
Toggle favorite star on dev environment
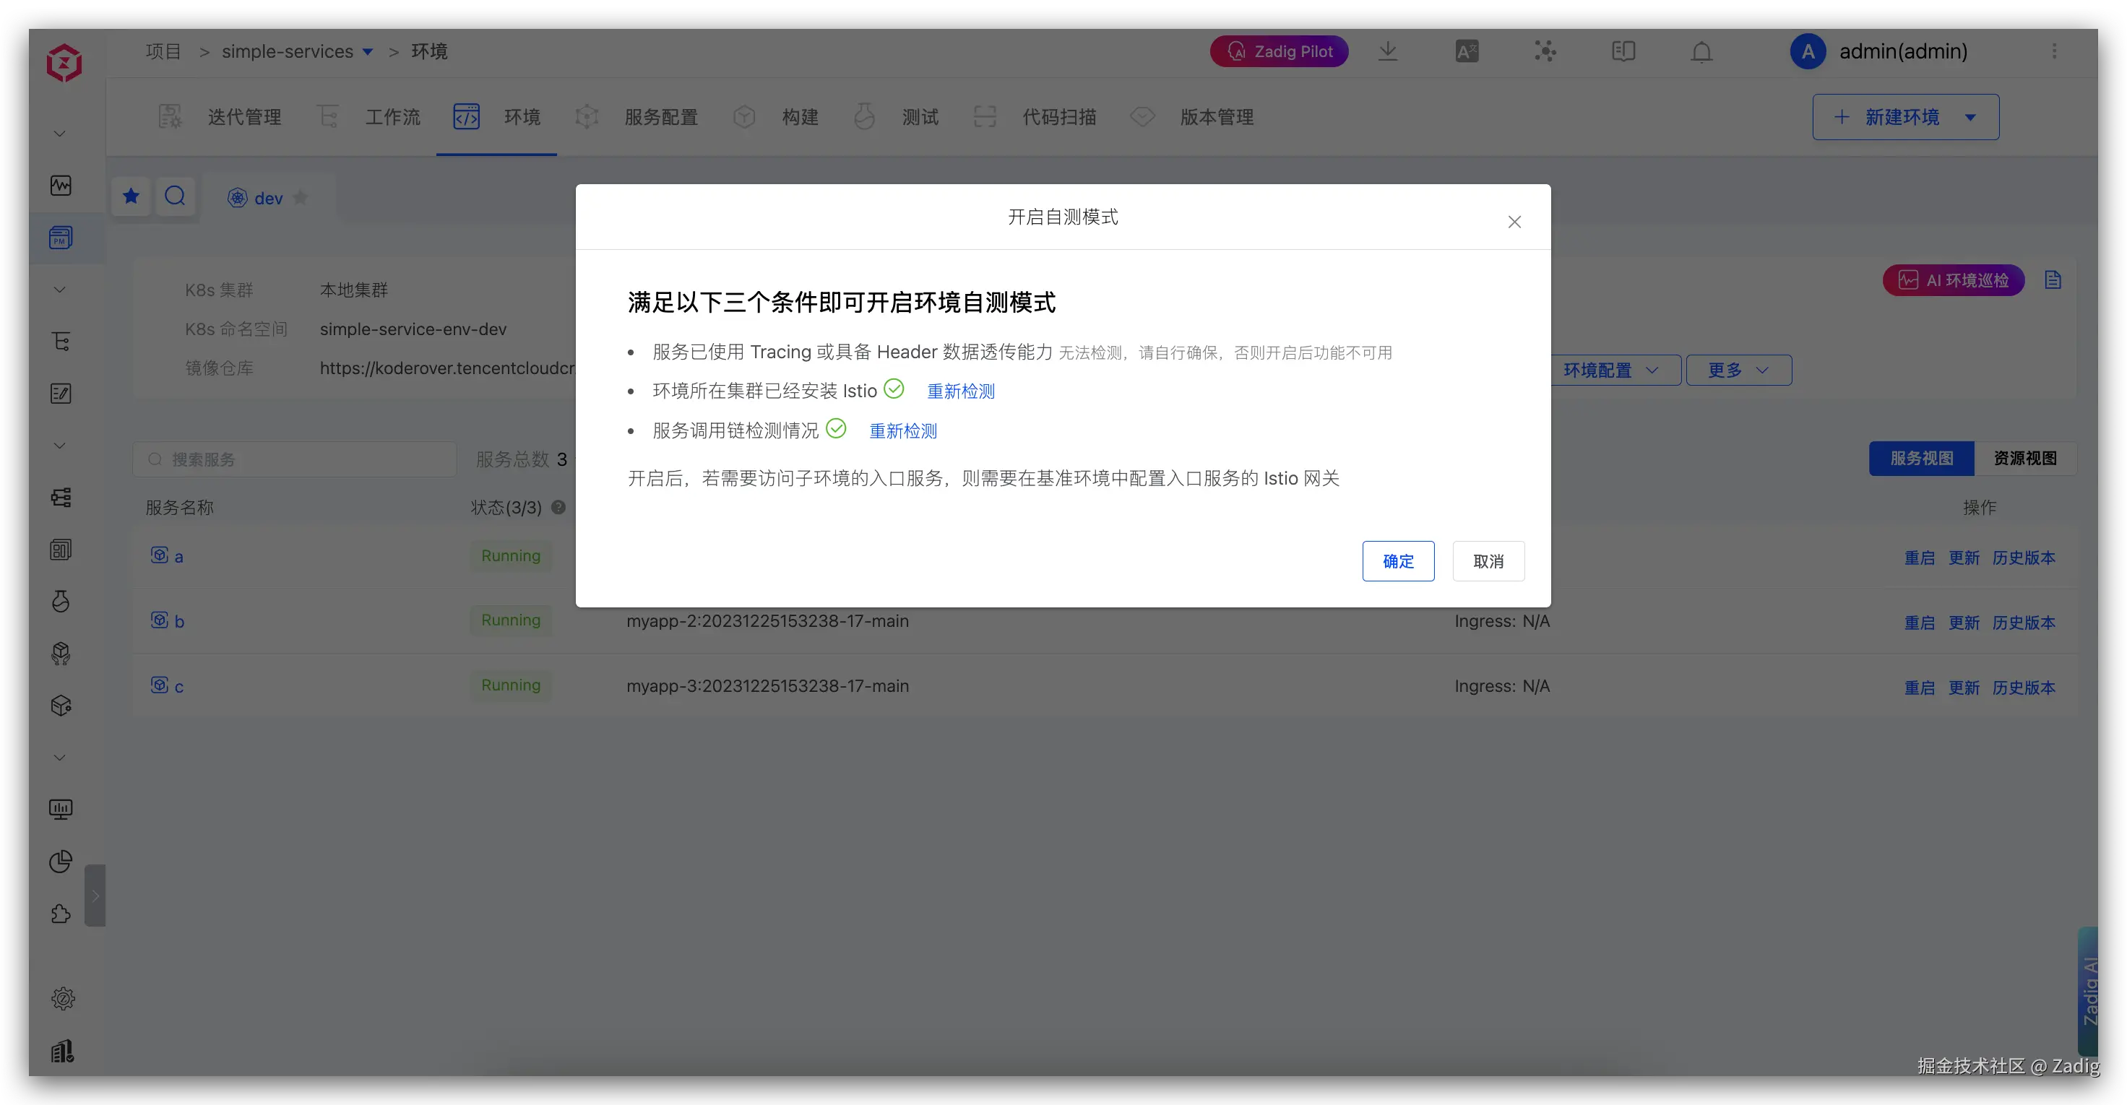[301, 197]
